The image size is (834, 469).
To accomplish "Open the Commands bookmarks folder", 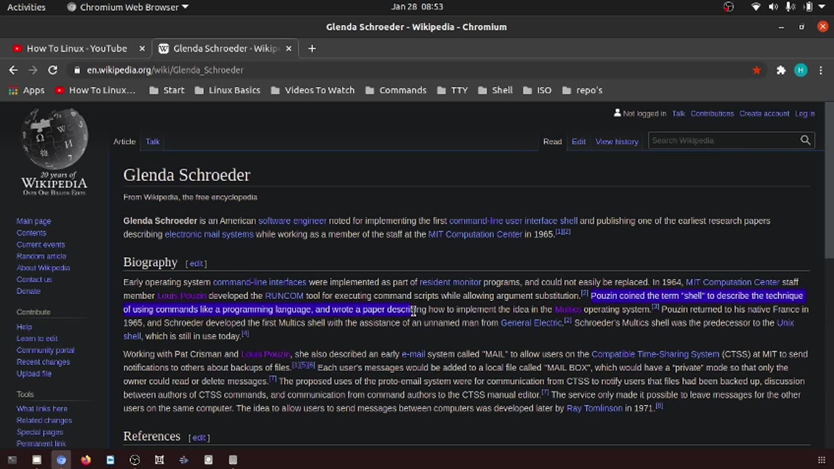I will [x=395, y=90].
